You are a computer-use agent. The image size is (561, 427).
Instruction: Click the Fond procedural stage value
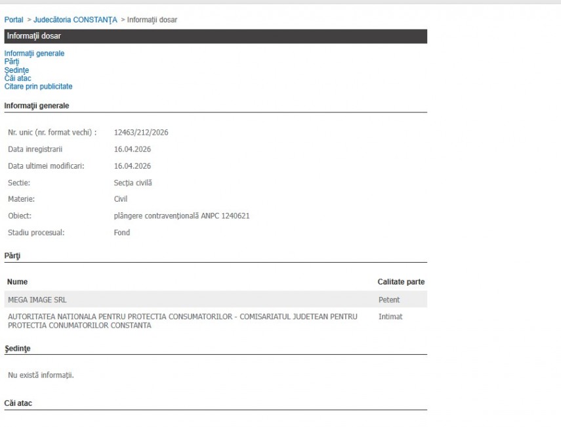pos(122,233)
